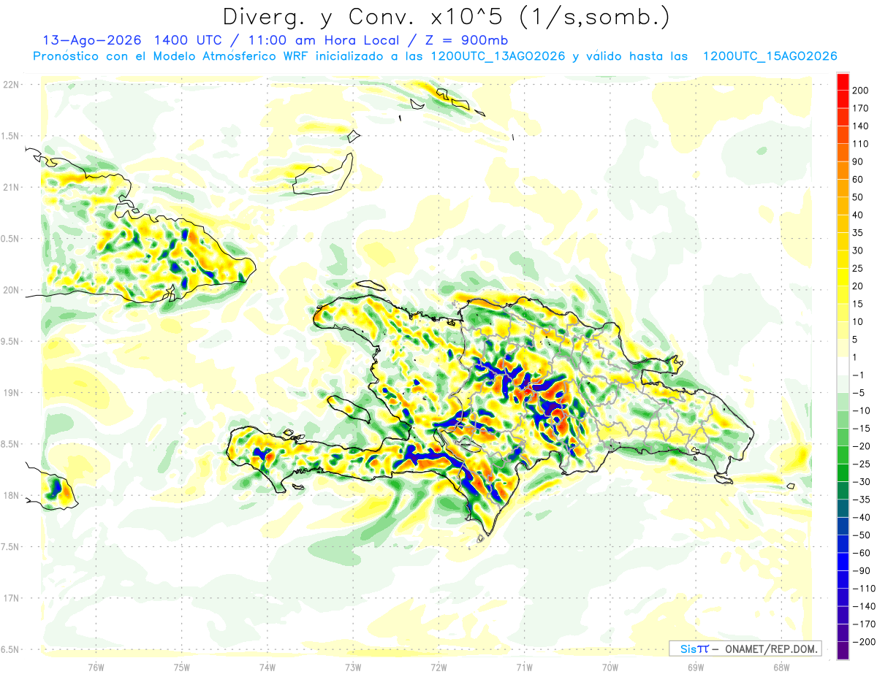Image resolution: width=877 pixels, height=677 pixels.
Task: Click the 68W longitude label
Action: 781,667
